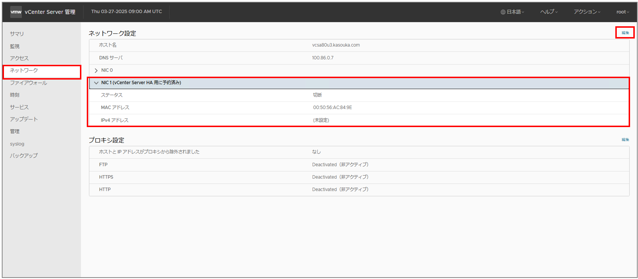
Task: Open the 日本語 language dropdown
Action: pos(515,12)
